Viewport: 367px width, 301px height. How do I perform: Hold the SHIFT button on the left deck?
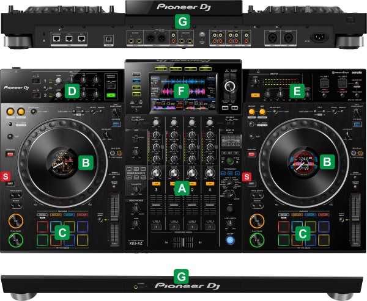(10, 184)
